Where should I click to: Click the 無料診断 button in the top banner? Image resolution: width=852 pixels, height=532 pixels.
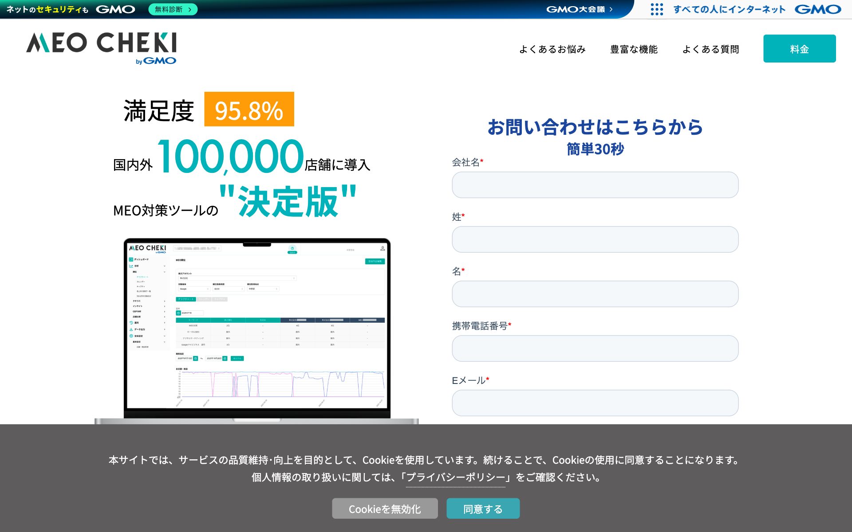[173, 9]
